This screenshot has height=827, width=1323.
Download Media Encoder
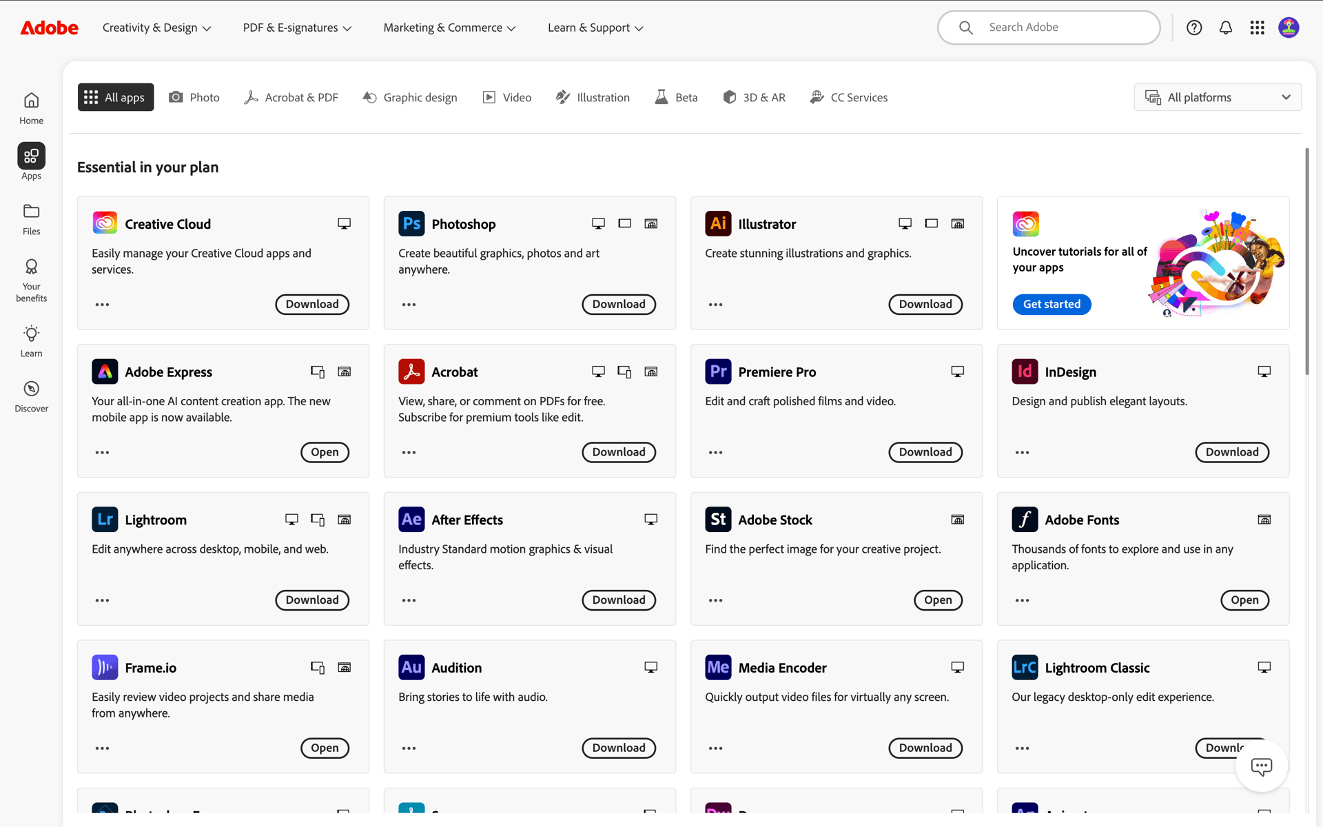(x=925, y=748)
